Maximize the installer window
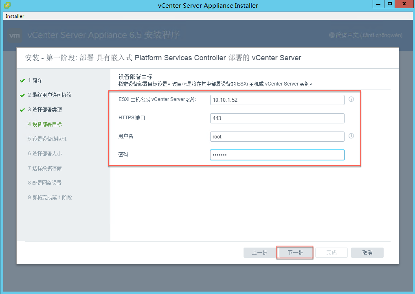This screenshot has height=294, width=415. [x=390, y=4]
